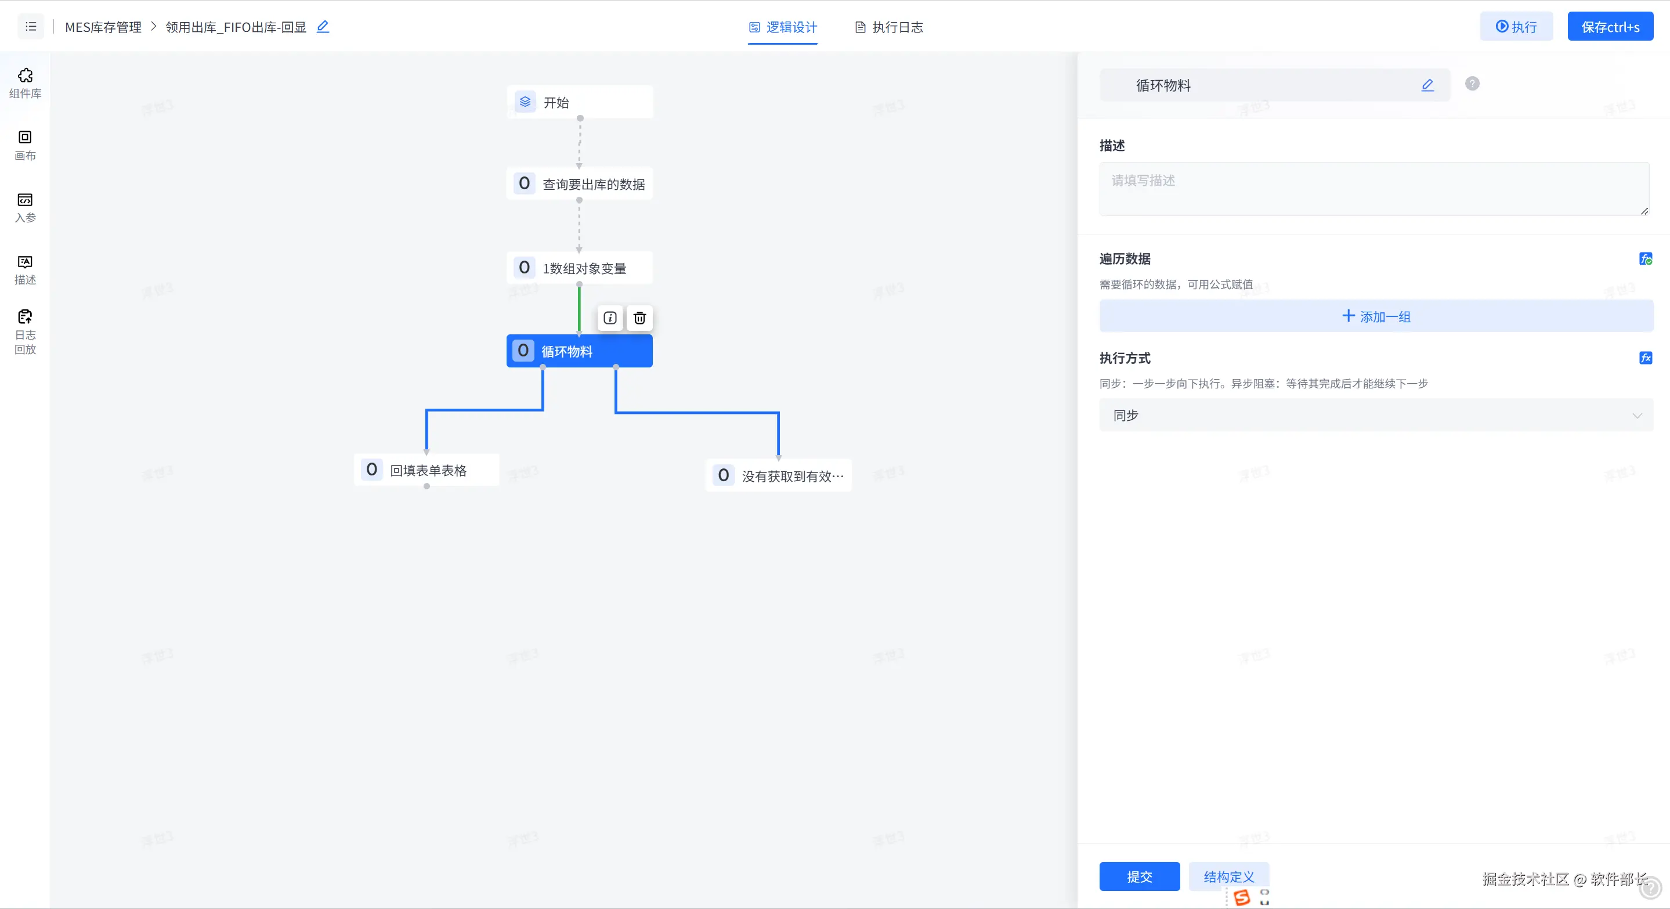Image resolution: width=1670 pixels, height=909 pixels.
Task: Click the 画布 canvas sidebar icon
Action: coord(26,145)
